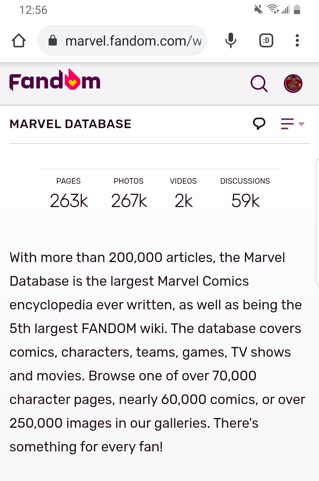Tap the home icon in the browser
Image resolution: width=319 pixels, height=481 pixels.
point(19,41)
